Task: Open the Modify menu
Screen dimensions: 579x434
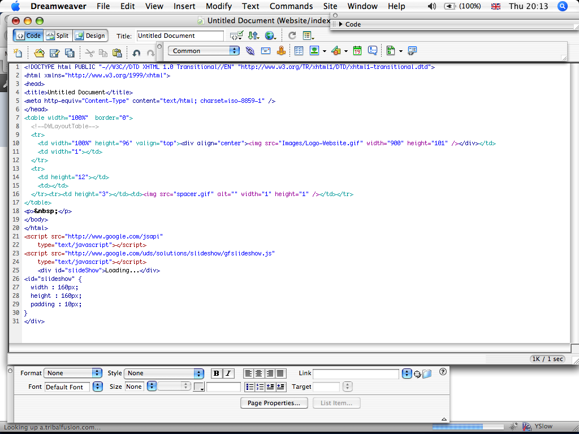Action: 219,6
